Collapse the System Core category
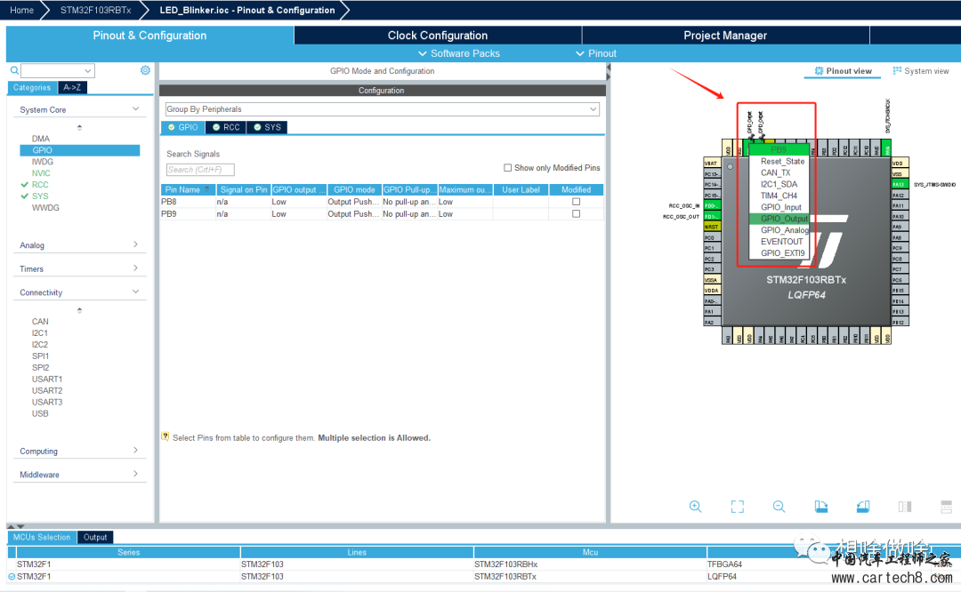Image resolution: width=961 pixels, height=592 pixels. 135,109
